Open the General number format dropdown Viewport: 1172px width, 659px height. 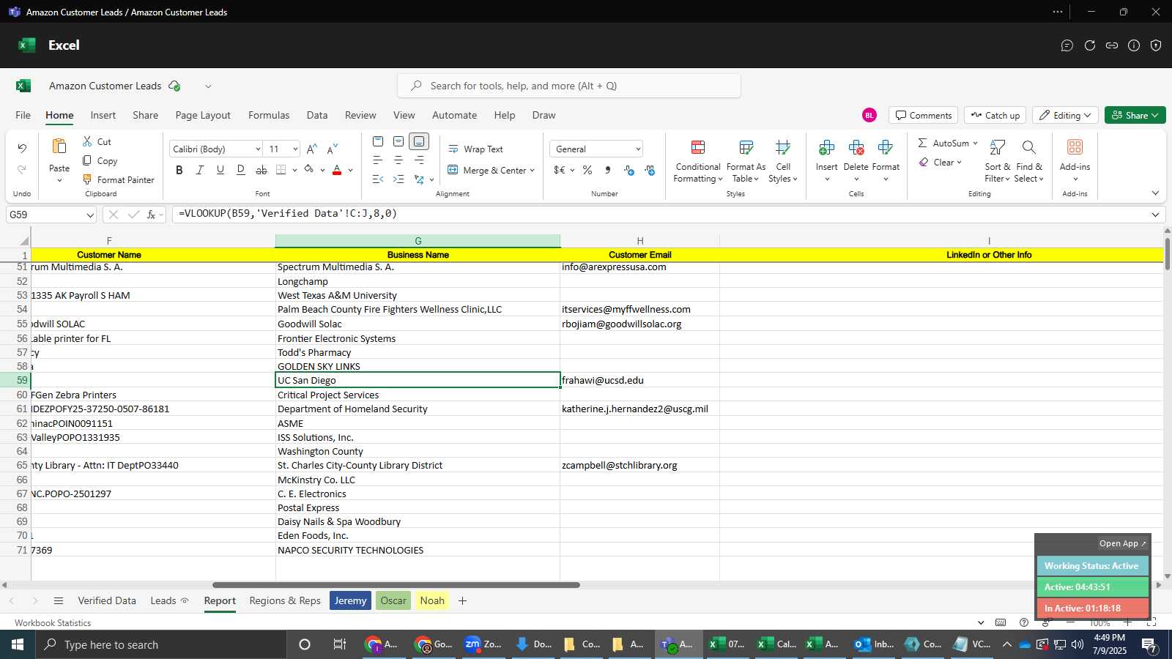[x=638, y=149]
